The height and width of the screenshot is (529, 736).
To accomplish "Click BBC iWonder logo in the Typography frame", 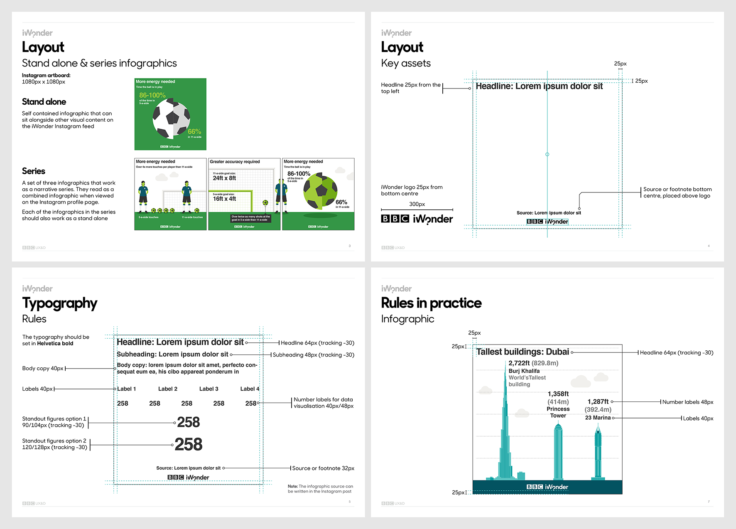I will click(188, 477).
